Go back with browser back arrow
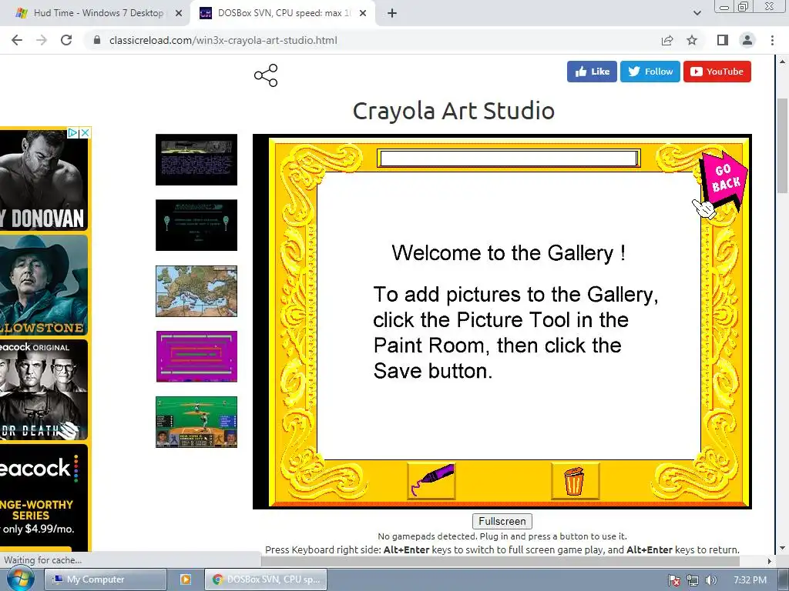789x591 pixels. click(x=17, y=40)
